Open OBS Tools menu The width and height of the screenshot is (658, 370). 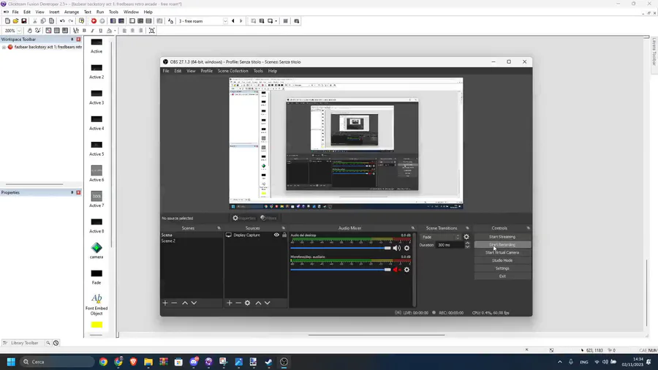click(x=258, y=71)
